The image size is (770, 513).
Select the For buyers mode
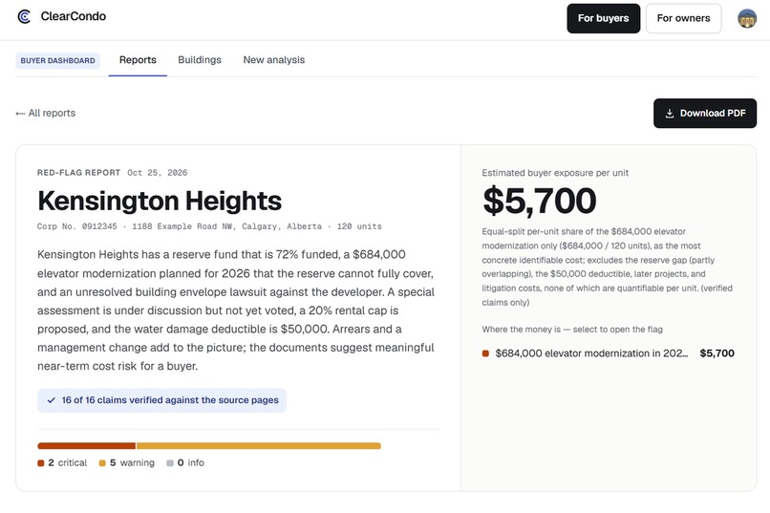click(603, 19)
